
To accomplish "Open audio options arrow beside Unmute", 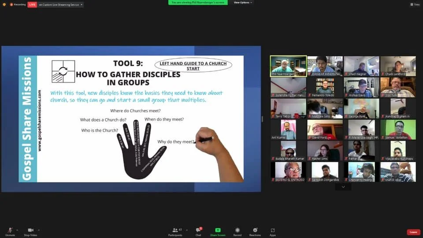I will (x=17, y=230).
